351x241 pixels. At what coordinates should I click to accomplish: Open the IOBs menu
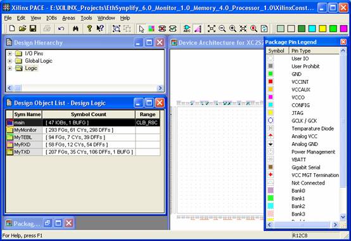click(51, 18)
